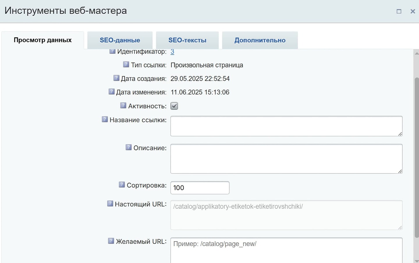The height and width of the screenshot is (263, 419).
Task: Click help icon beside Сортировка label
Action: 122,185
